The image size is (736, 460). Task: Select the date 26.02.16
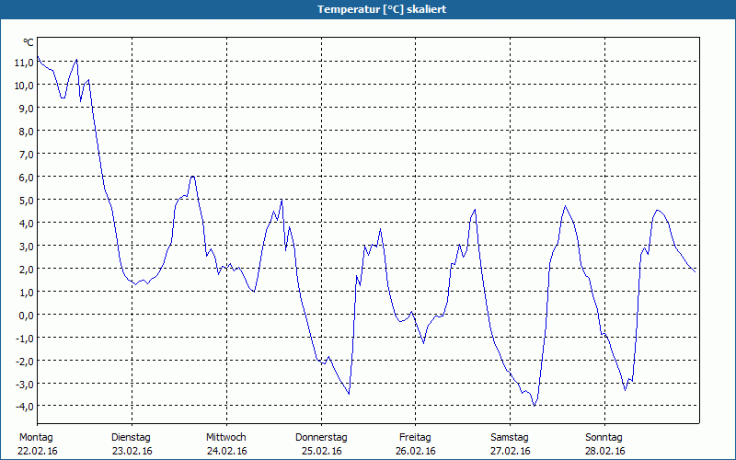click(x=416, y=451)
